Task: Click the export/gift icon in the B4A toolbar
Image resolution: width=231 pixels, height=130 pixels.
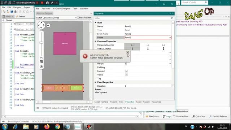Action: click(15, 12)
